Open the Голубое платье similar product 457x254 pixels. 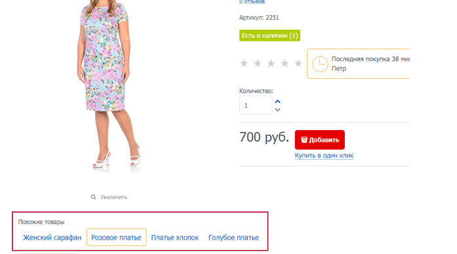point(233,238)
